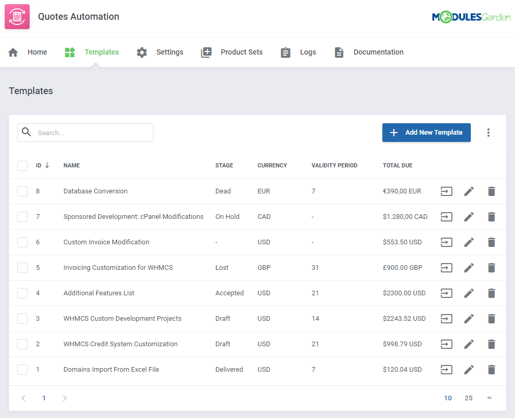This screenshot has height=418, width=515.
Task: Select checkbox for Sponsored Development row
Action: point(22,217)
